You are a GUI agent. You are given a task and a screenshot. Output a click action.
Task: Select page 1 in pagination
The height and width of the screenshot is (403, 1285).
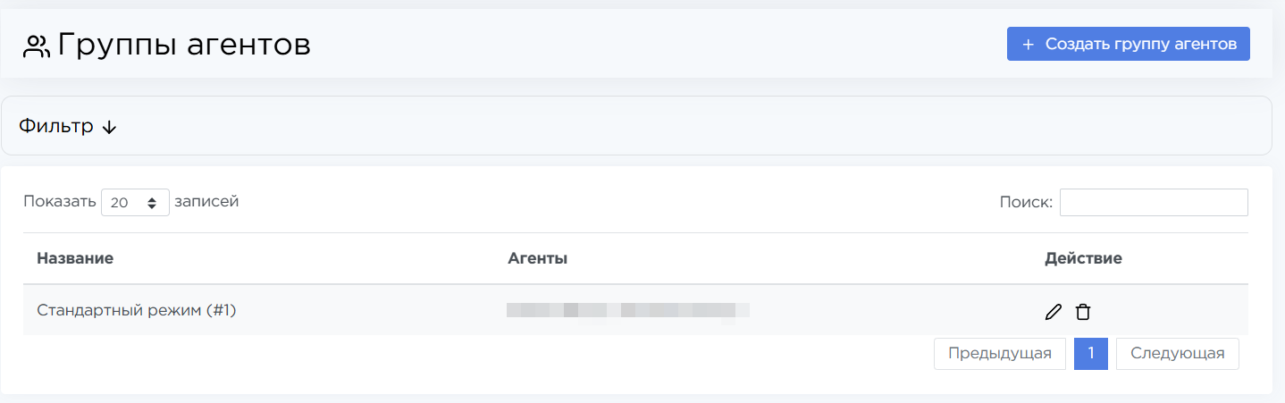tap(1091, 354)
